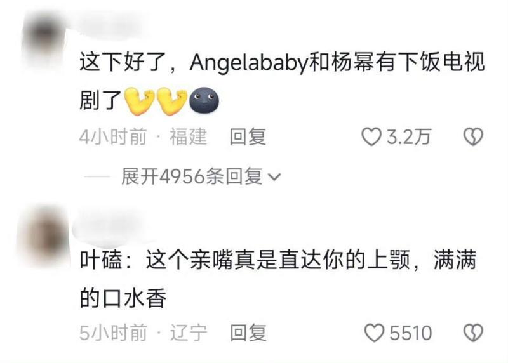Reply to the 福建 comment
This screenshot has height=363, width=508.
pyautogui.click(x=248, y=137)
